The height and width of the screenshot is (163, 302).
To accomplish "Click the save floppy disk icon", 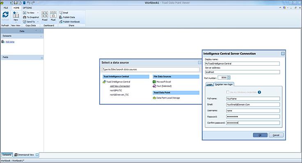I will coord(16,3).
